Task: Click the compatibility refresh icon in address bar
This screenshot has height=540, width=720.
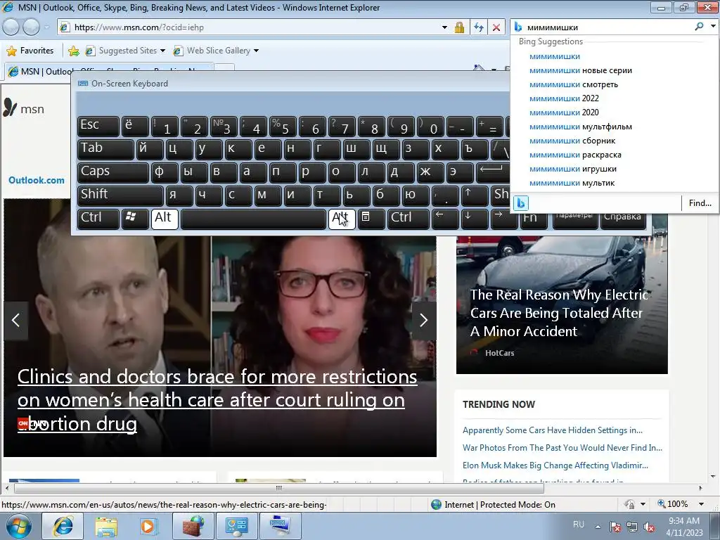Action: (x=478, y=27)
